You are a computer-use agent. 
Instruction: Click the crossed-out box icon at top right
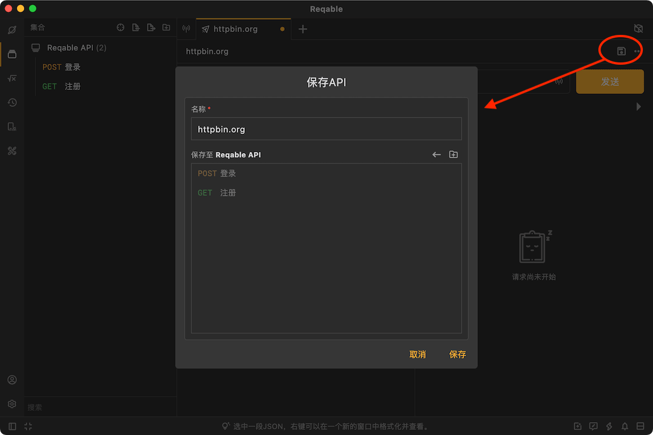coord(638,28)
